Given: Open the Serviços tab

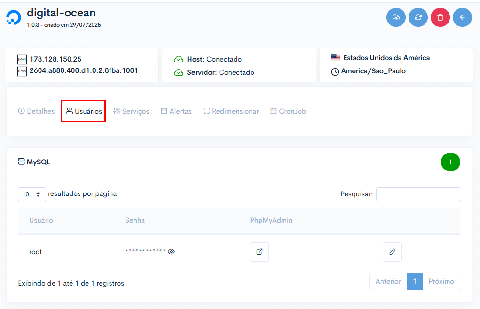Looking at the screenshot, I should click(131, 111).
